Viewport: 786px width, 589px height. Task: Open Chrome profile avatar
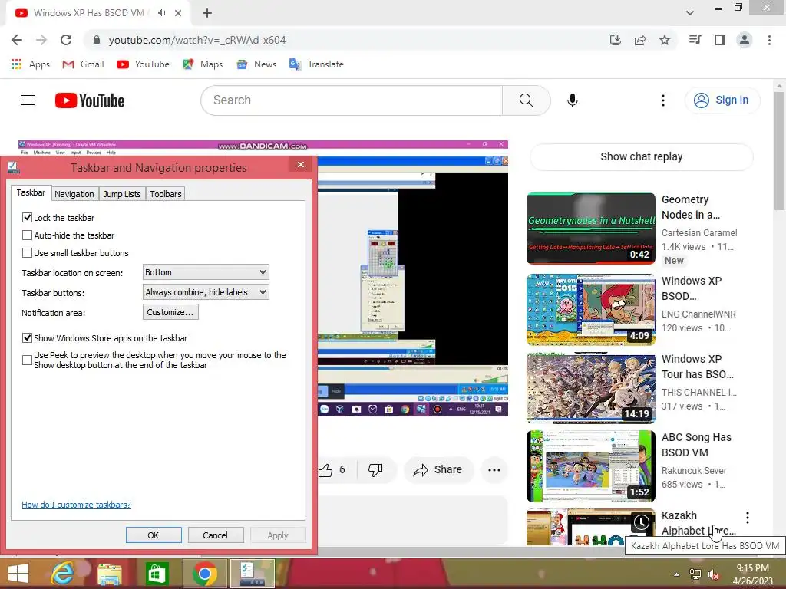[x=745, y=40]
